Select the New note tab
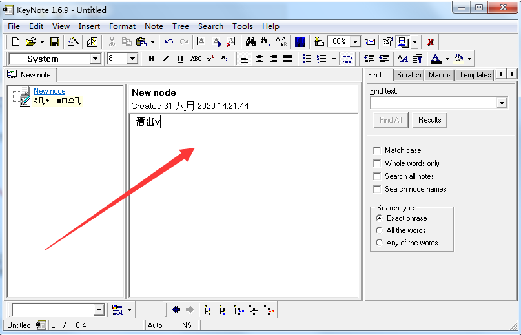 tap(30, 75)
